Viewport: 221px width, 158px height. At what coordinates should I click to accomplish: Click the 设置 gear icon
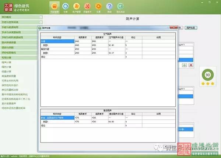pos(98,7)
